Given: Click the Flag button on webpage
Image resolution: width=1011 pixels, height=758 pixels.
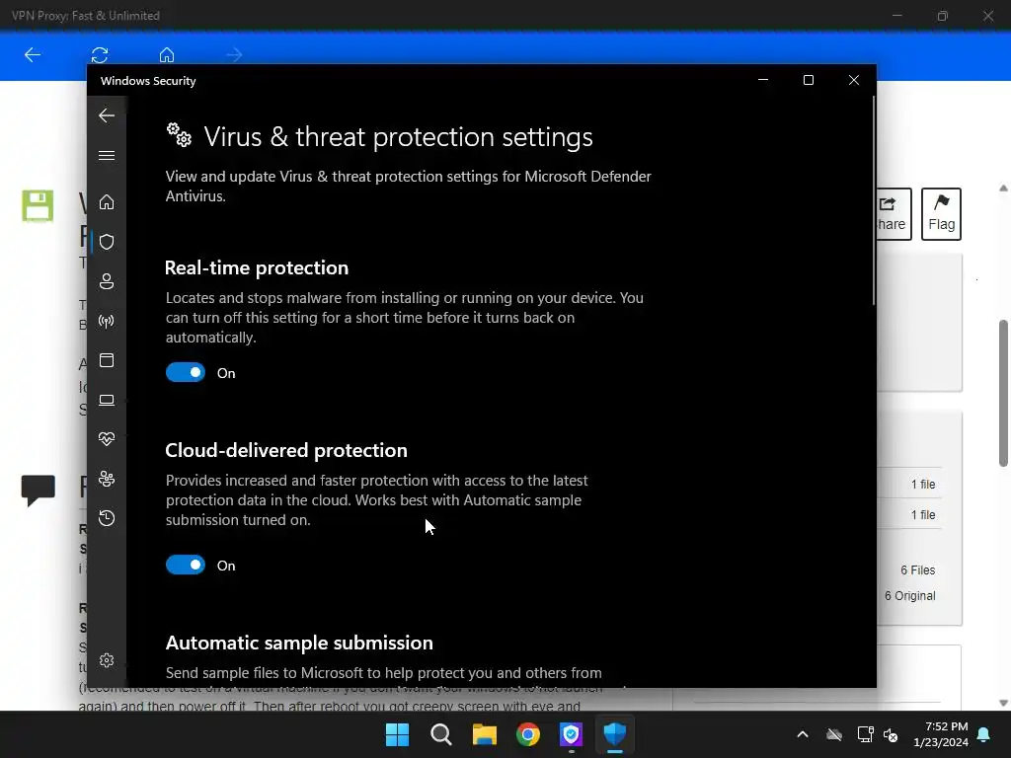Looking at the screenshot, I should (941, 214).
